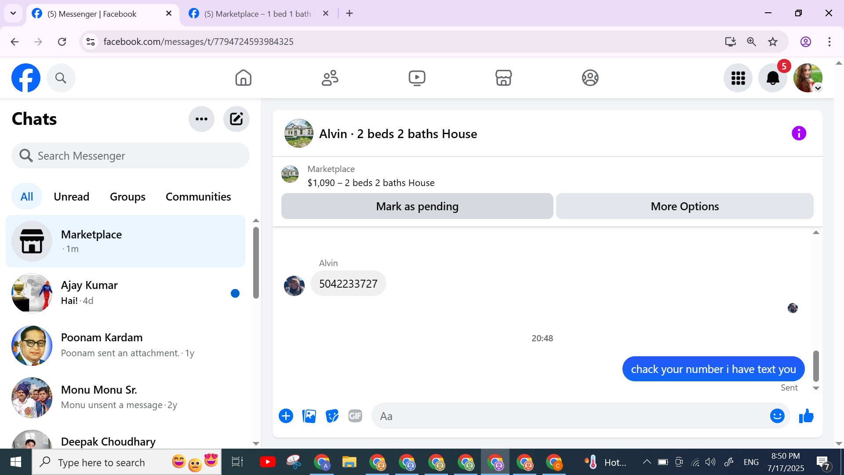844x475 pixels.
Task: Open File Explorer from taskbar
Action: click(x=349, y=462)
